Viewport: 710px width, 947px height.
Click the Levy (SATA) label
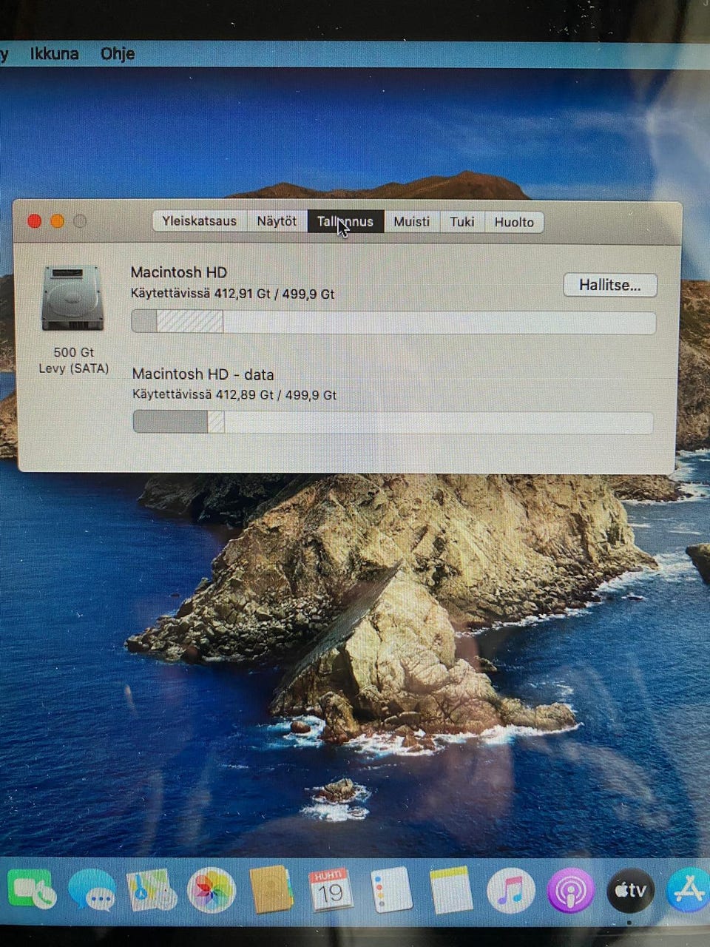[x=74, y=368]
